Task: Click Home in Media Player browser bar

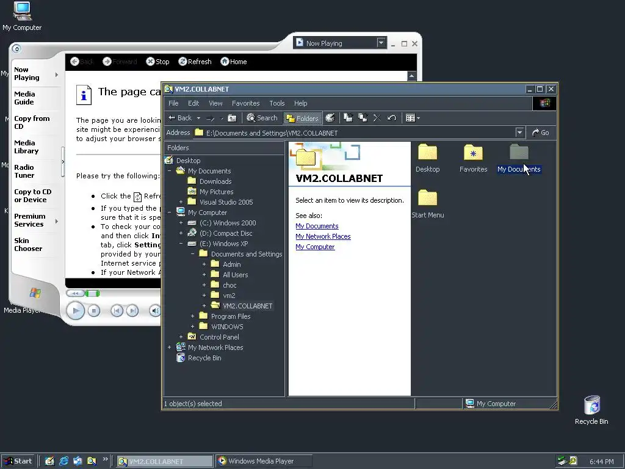Action: 234,62
